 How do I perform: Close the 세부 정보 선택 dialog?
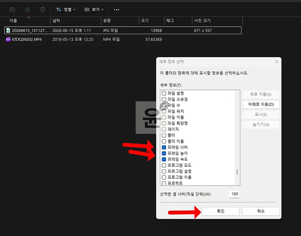point(276,62)
